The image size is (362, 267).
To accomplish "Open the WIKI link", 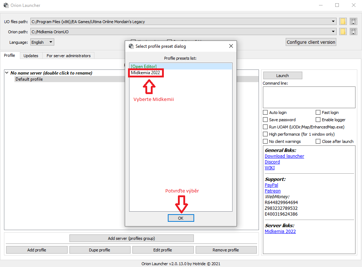I will [270, 168].
